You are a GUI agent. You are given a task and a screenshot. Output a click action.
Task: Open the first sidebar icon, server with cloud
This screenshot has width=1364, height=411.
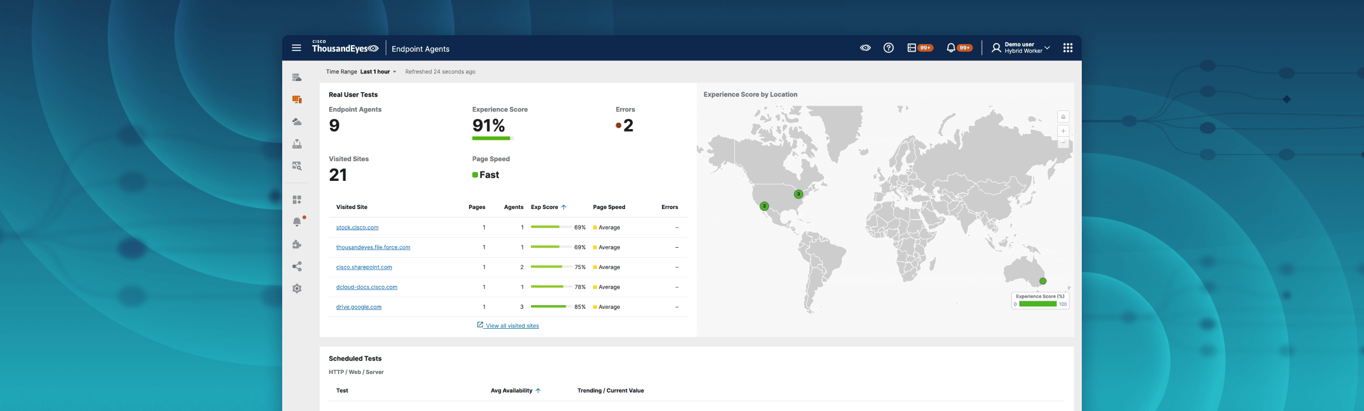[297, 78]
